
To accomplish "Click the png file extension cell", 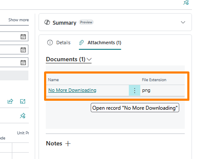I will point(146,90).
